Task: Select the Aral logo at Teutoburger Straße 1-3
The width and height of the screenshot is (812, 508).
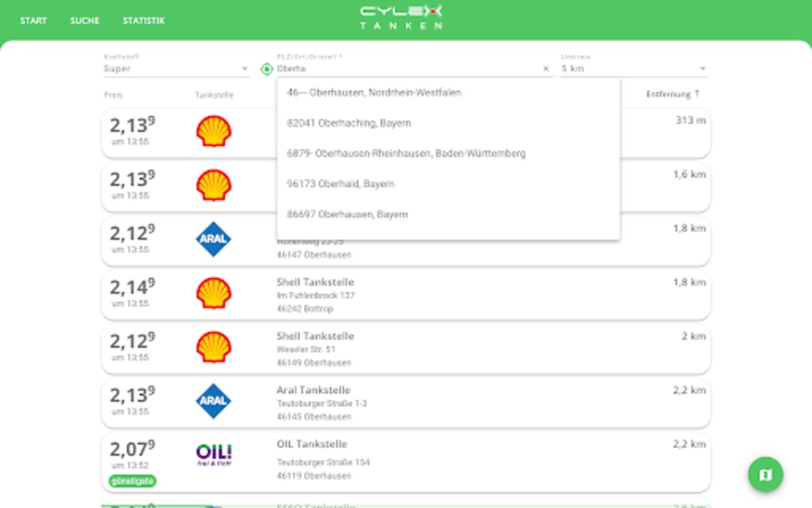Action: (213, 401)
